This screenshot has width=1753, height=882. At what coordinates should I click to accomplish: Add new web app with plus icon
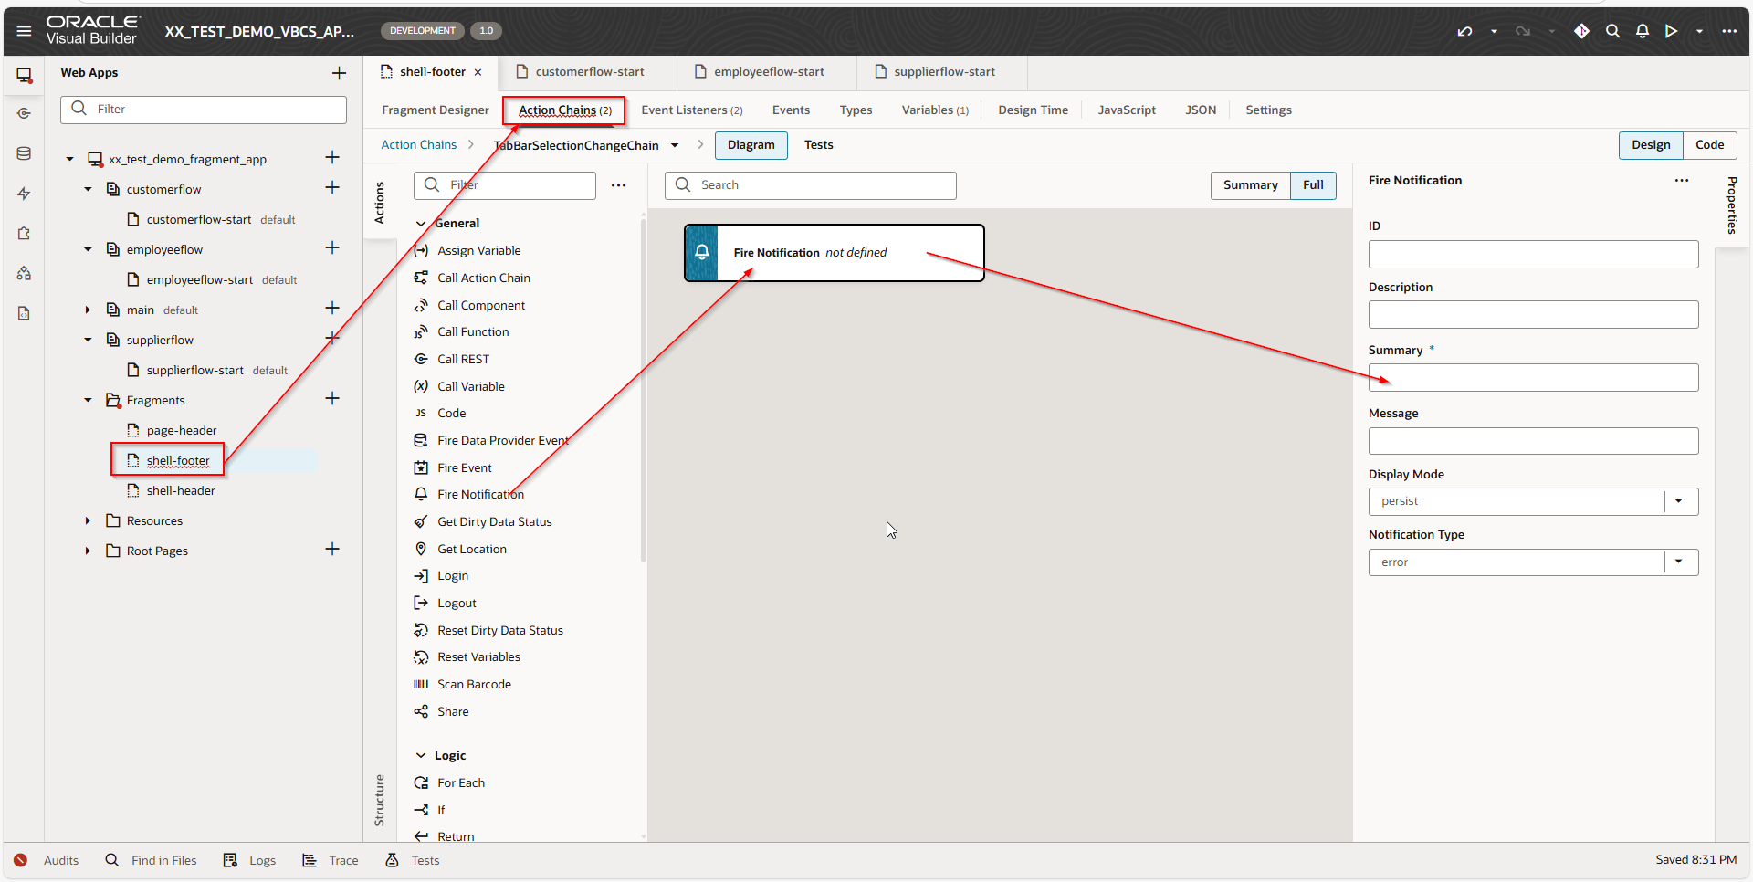tap(339, 73)
